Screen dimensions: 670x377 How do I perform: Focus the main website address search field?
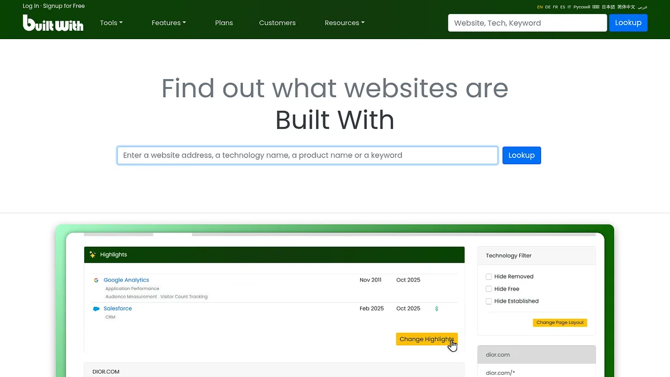coord(308,155)
